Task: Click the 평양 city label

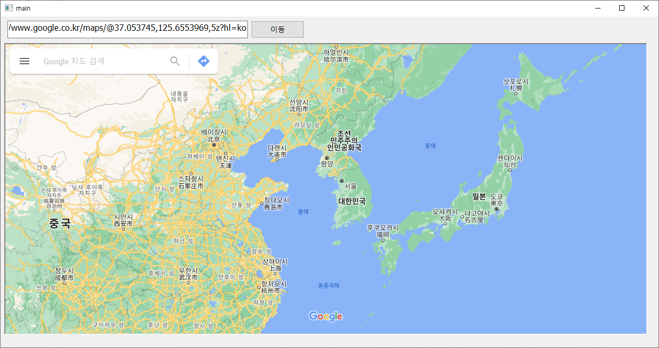Action: click(x=327, y=164)
